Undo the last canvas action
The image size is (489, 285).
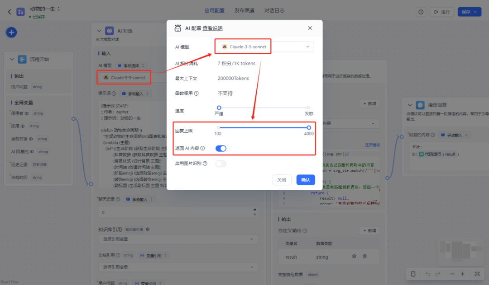click(427, 274)
